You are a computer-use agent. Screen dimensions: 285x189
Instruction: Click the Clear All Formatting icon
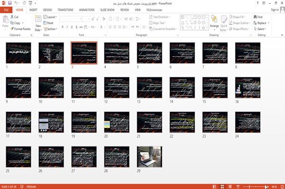(x=104, y=19)
